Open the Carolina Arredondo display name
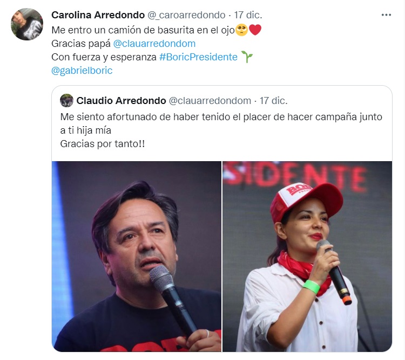 coord(98,15)
